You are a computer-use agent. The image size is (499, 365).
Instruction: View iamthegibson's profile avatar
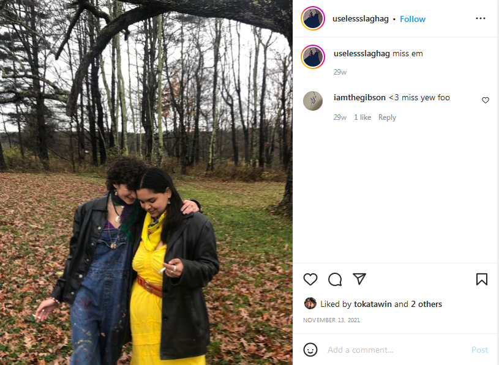pyautogui.click(x=313, y=101)
